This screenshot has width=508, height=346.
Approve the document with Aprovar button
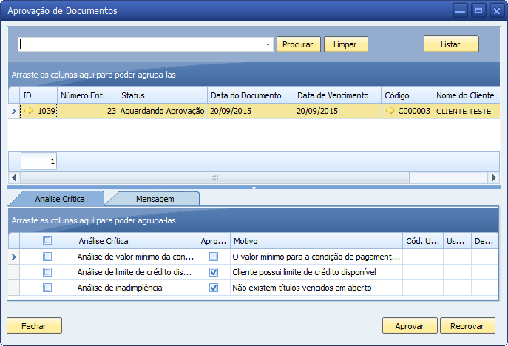coord(410,325)
